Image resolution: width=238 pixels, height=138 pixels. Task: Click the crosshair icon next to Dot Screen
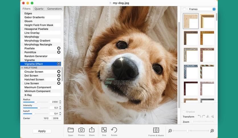[59, 75]
